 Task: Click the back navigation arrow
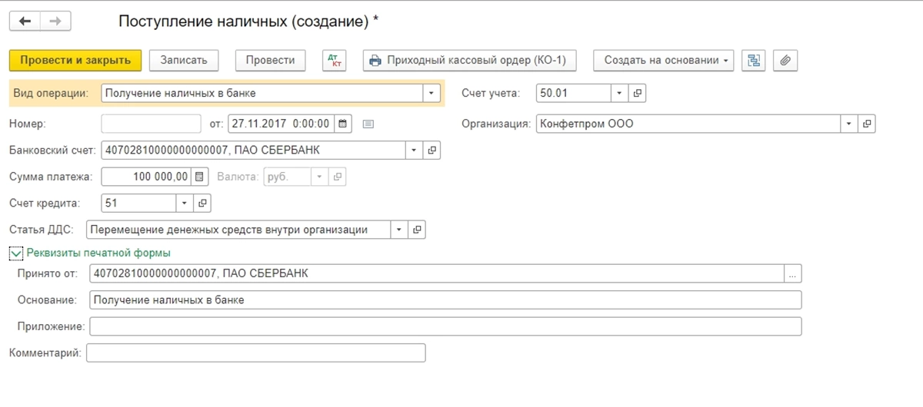point(25,21)
